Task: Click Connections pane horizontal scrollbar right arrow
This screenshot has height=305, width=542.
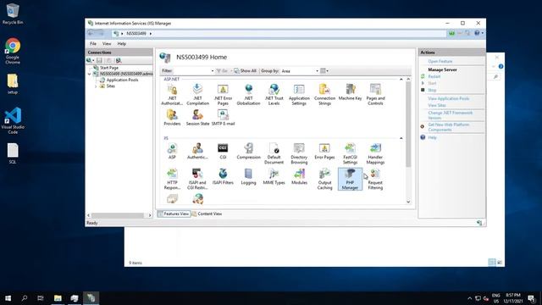Action: click(x=150, y=215)
